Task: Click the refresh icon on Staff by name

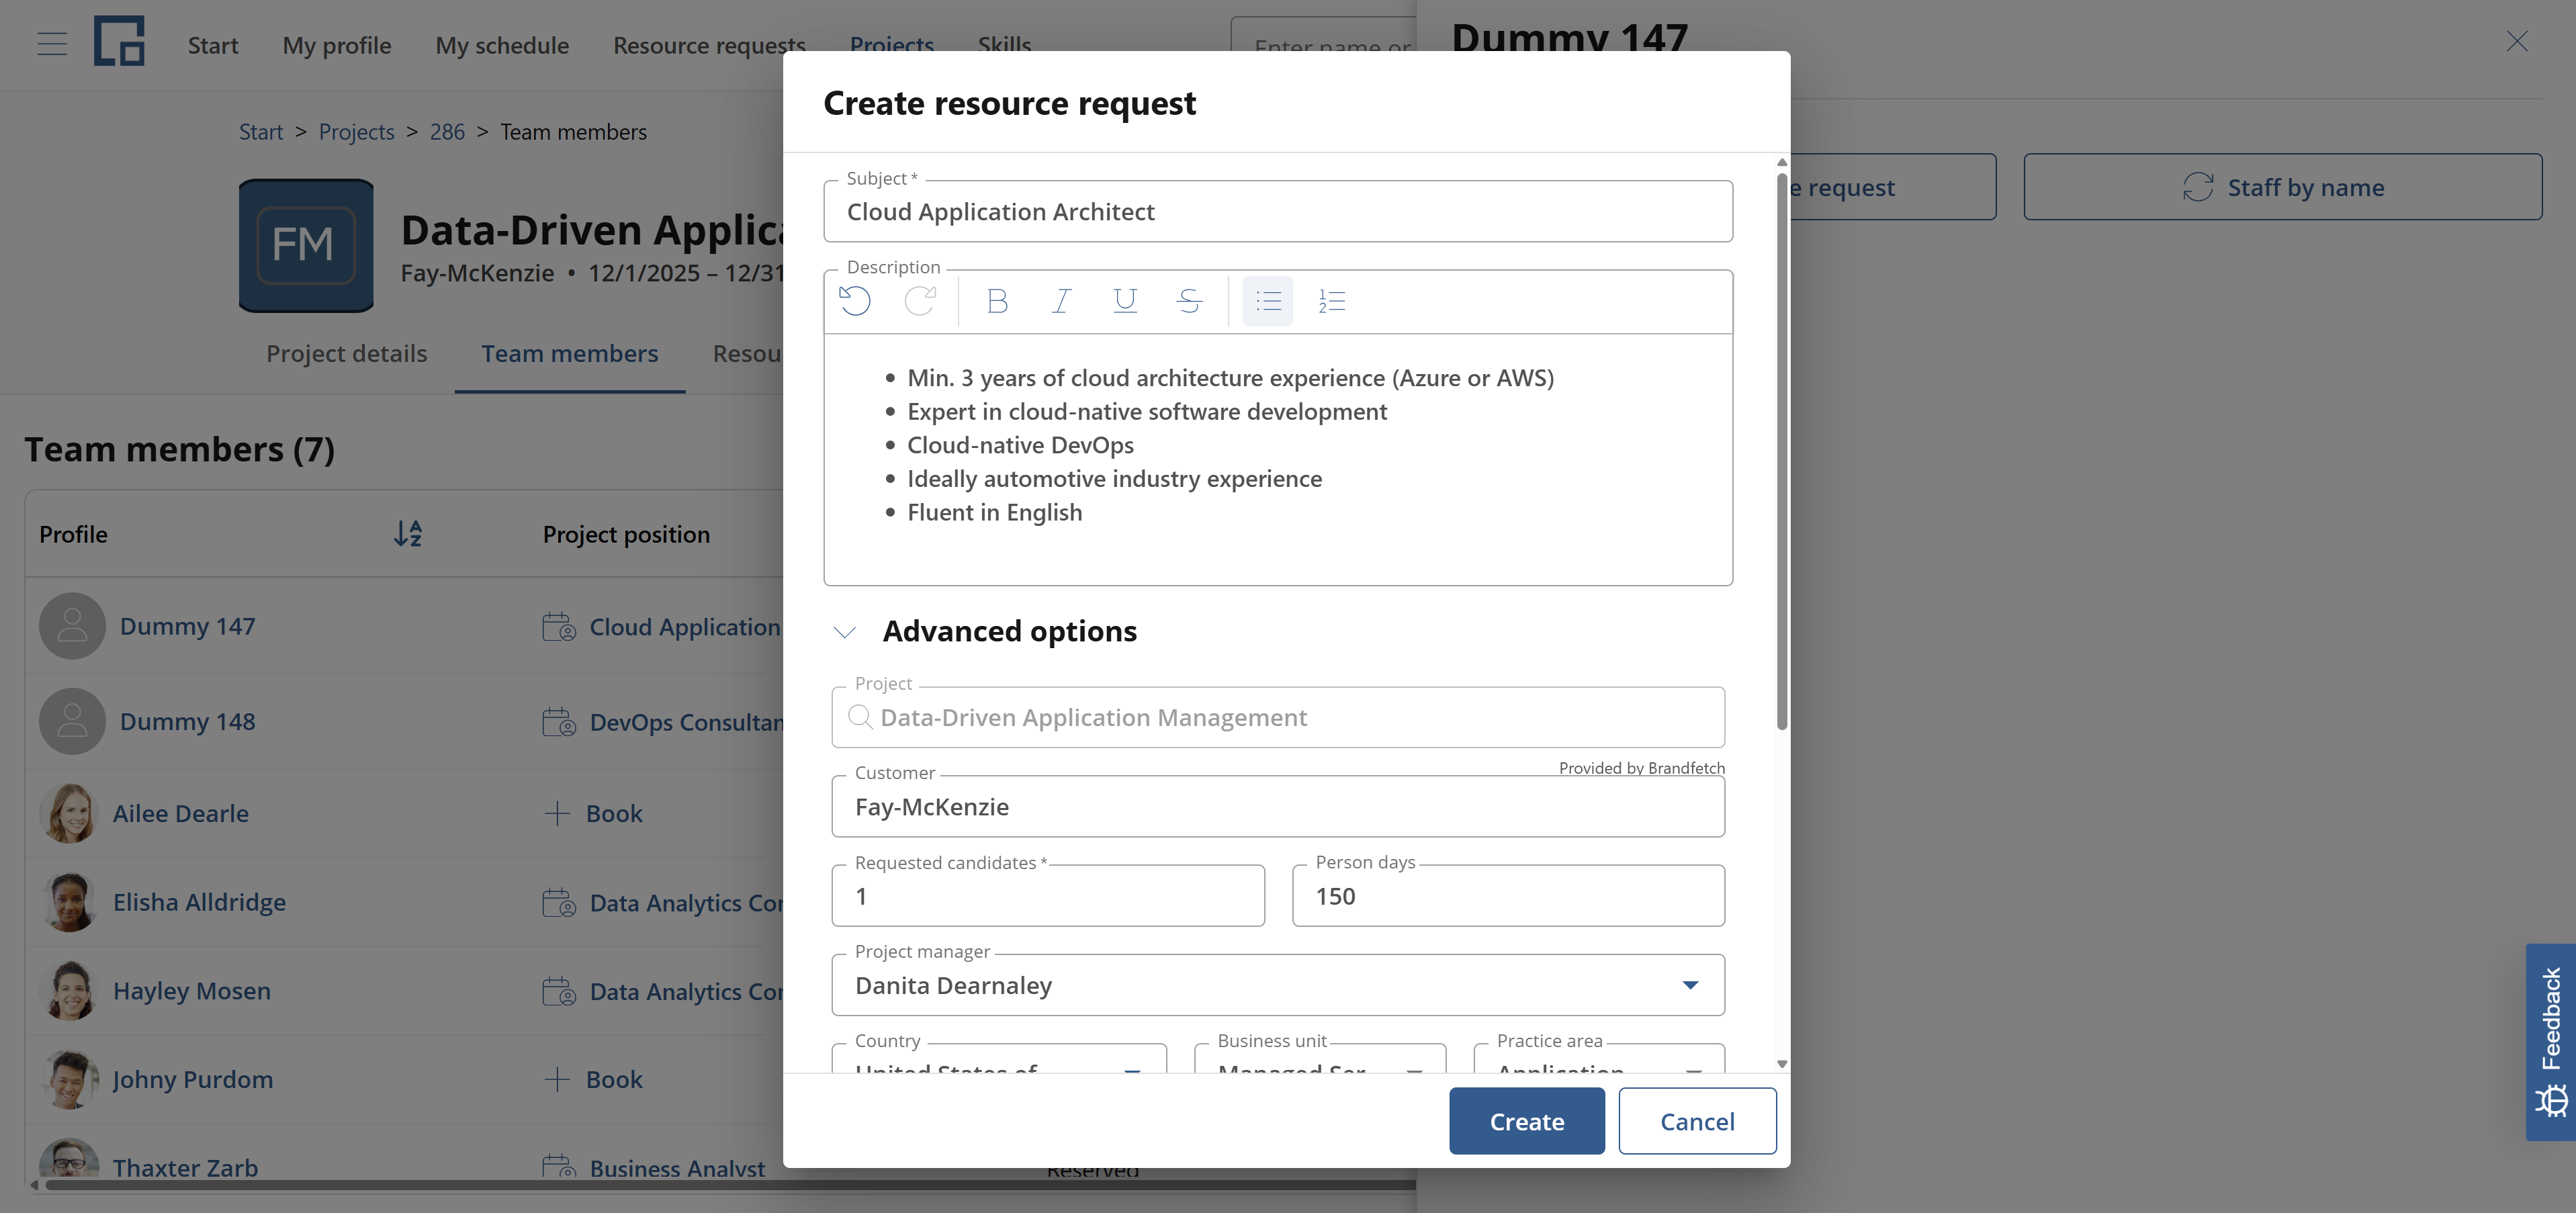Action: [x=2198, y=187]
